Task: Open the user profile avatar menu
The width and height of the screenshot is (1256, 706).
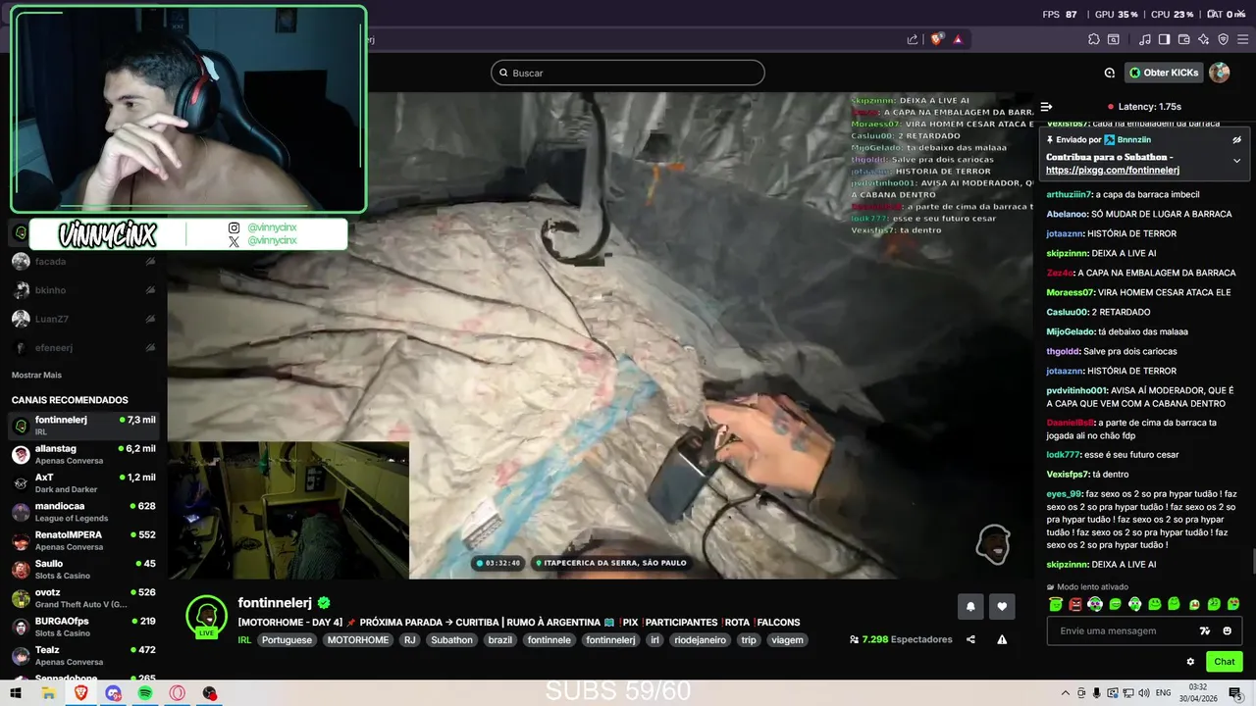Action: (1220, 73)
